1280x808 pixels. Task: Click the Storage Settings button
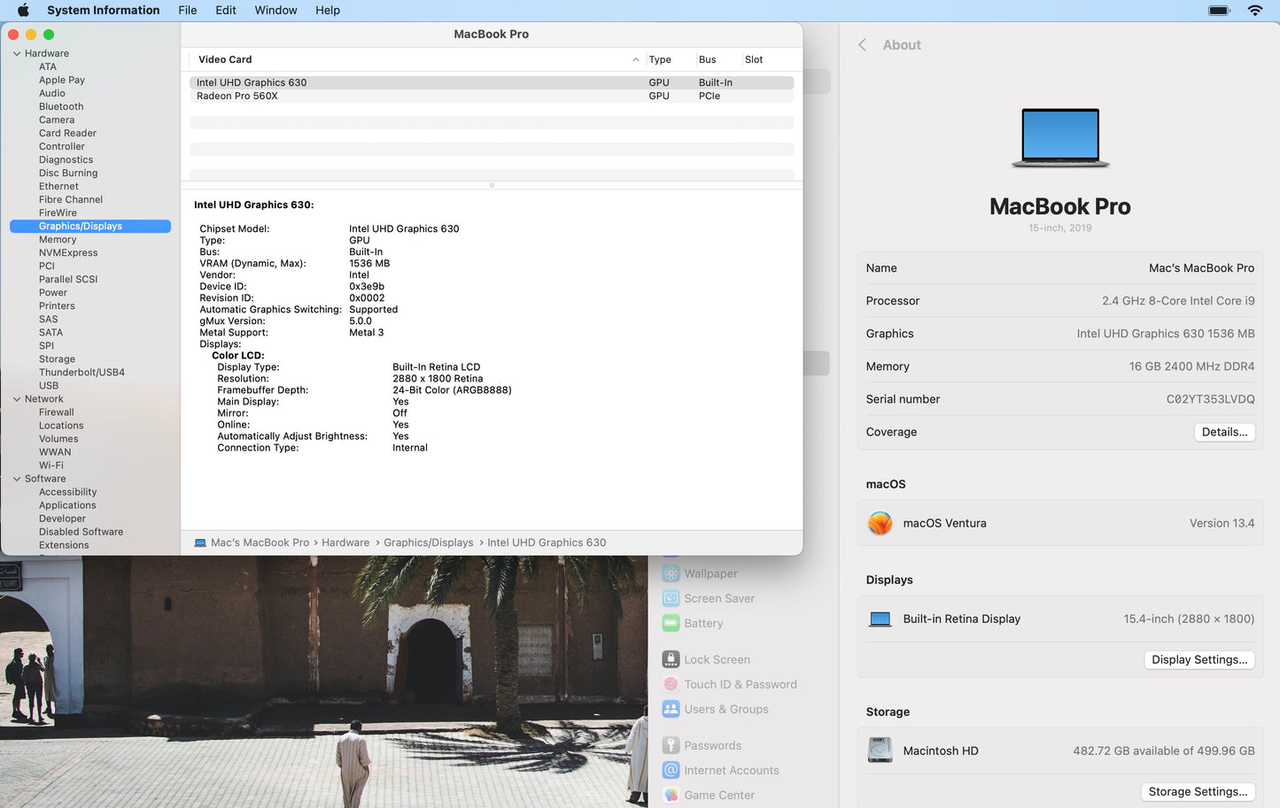tap(1197, 791)
